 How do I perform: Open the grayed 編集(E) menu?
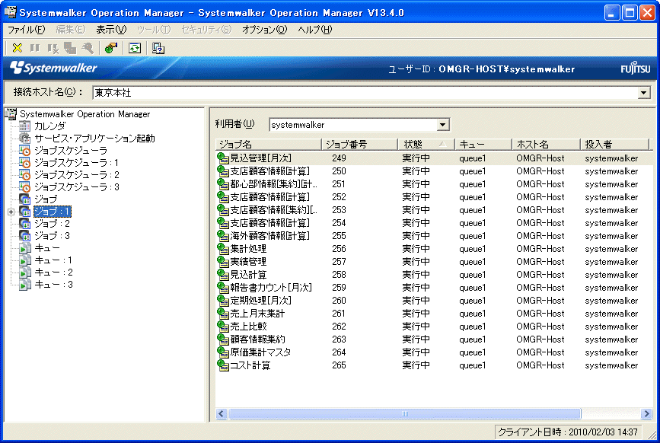click(x=70, y=30)
